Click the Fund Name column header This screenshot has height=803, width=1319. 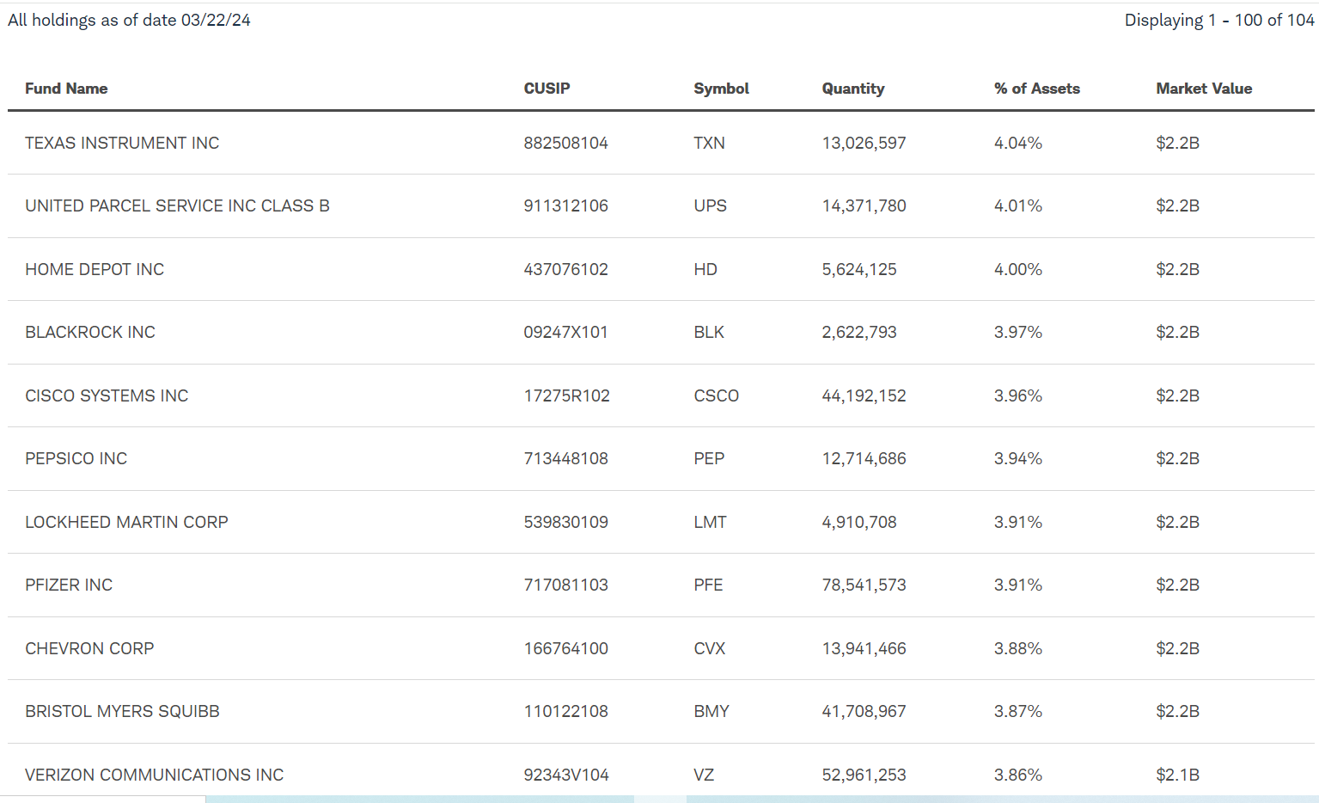[x=66, y=89]
